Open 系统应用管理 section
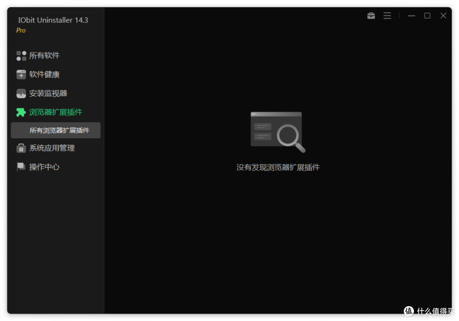The image size is (459, 321). [x=52, y=148]
